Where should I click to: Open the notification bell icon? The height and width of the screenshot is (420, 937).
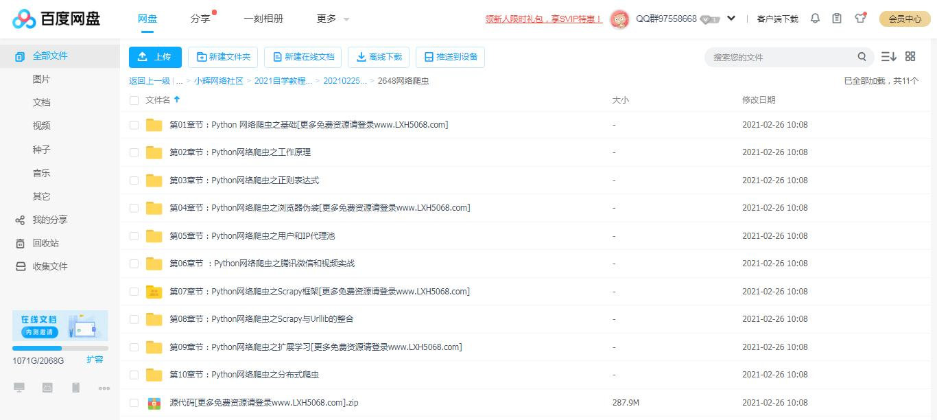[x=815, y=19]
